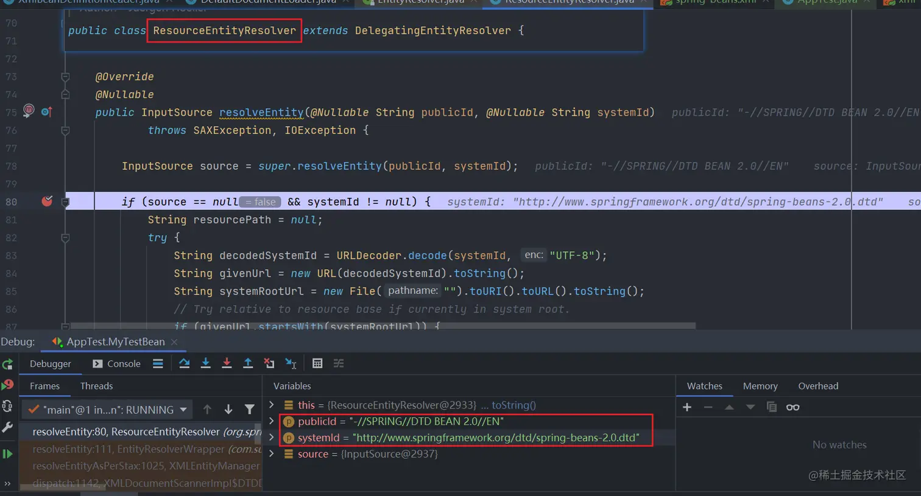
Task: Run to cursor position
Action: (x=291, y=363)
